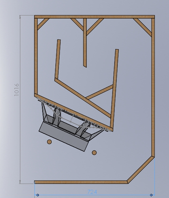Select the angled bottom-right corner panel

(141, 169)
